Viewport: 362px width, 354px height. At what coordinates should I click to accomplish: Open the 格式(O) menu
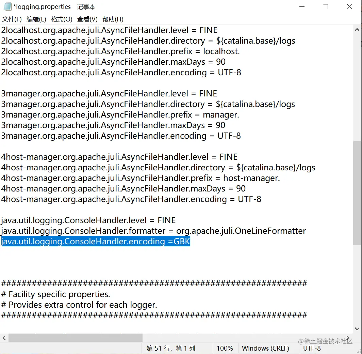(x=62, y=19)
